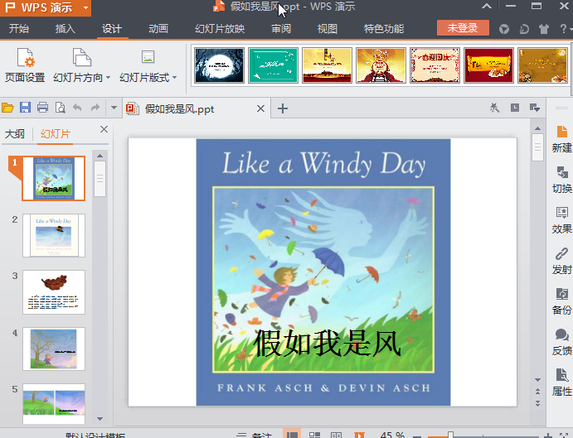Close the 假如我是风.ppt document tab
The width and height of the screenshot is (573, 438).
(260, 108)
